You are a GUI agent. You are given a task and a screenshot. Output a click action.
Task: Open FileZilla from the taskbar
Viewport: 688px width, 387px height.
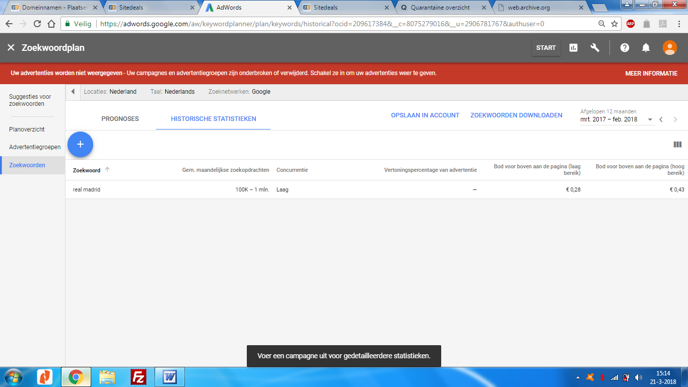138,377
